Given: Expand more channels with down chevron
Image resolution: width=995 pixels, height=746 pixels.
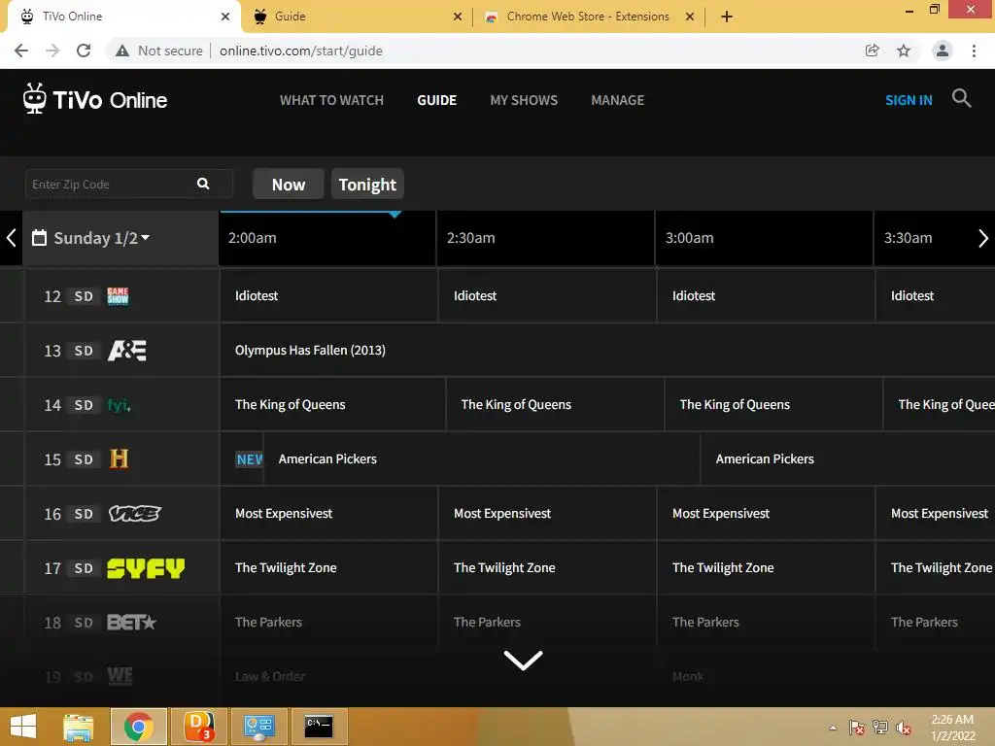Looking at the screenshot, I should pos(523,661).
